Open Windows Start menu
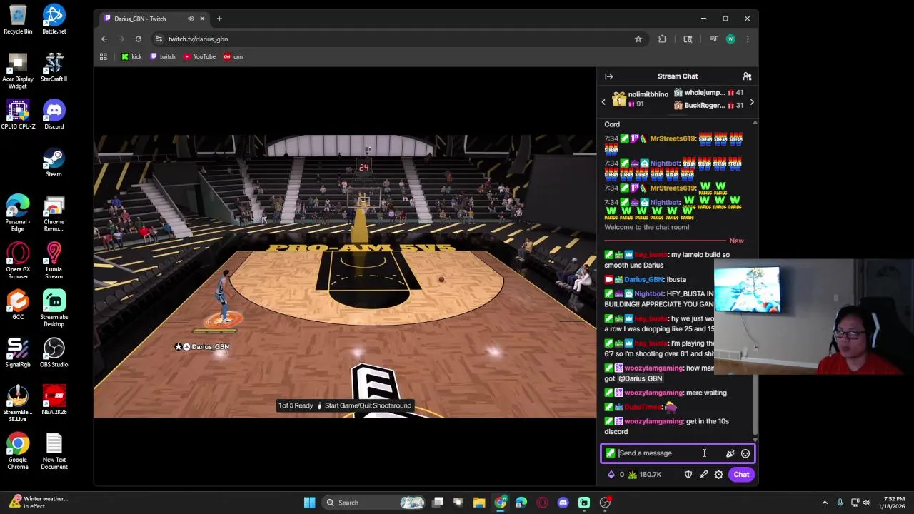 tap(309, 503)
